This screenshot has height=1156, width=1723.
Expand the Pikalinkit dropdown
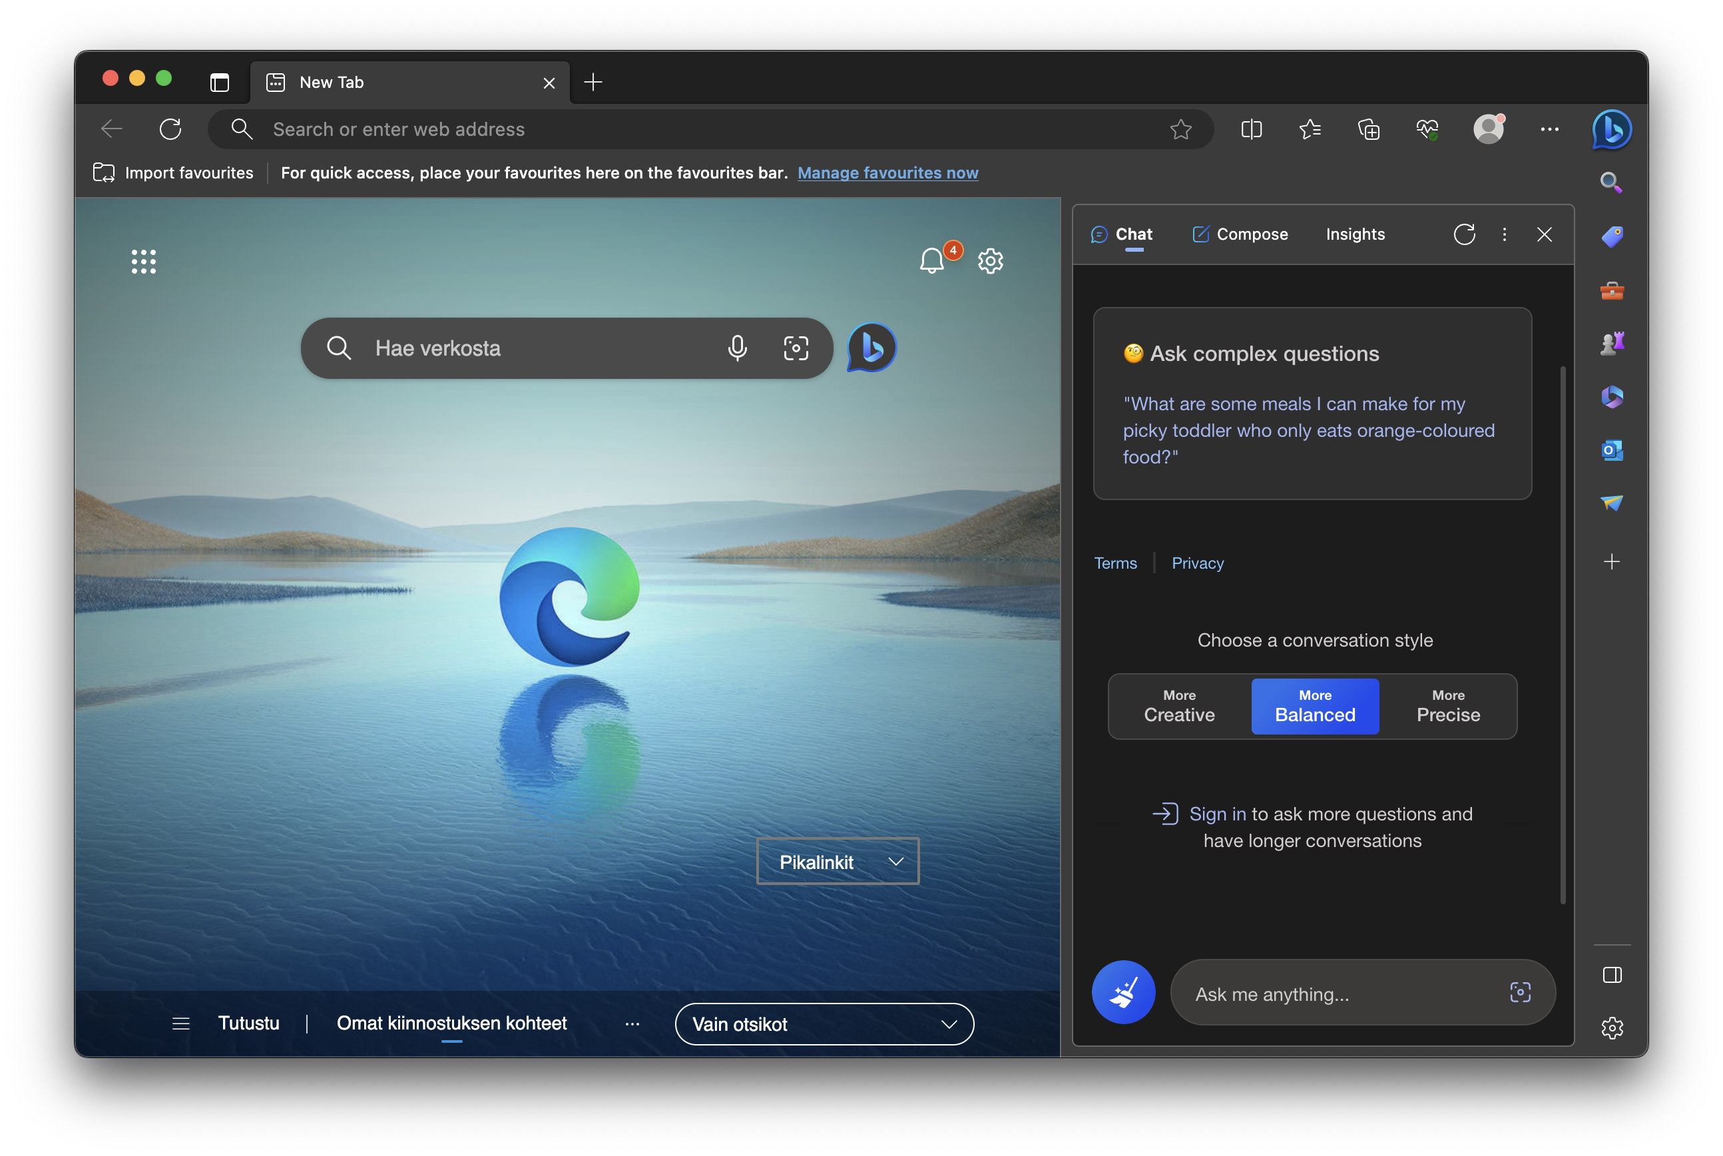(838, 861)
